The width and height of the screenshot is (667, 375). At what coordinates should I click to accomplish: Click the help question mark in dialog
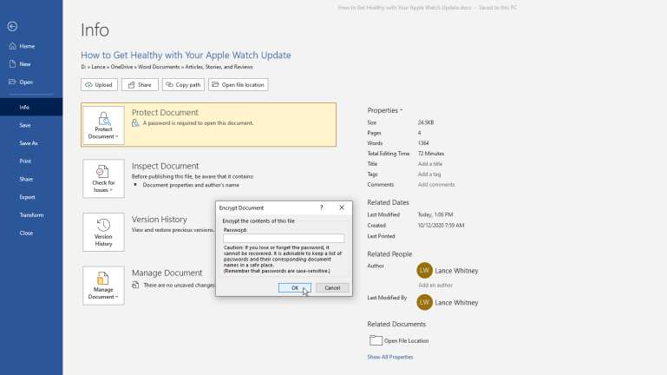(x=322, y=207)
